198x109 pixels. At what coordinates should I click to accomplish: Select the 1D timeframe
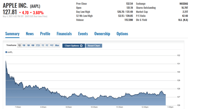(20, 45)
